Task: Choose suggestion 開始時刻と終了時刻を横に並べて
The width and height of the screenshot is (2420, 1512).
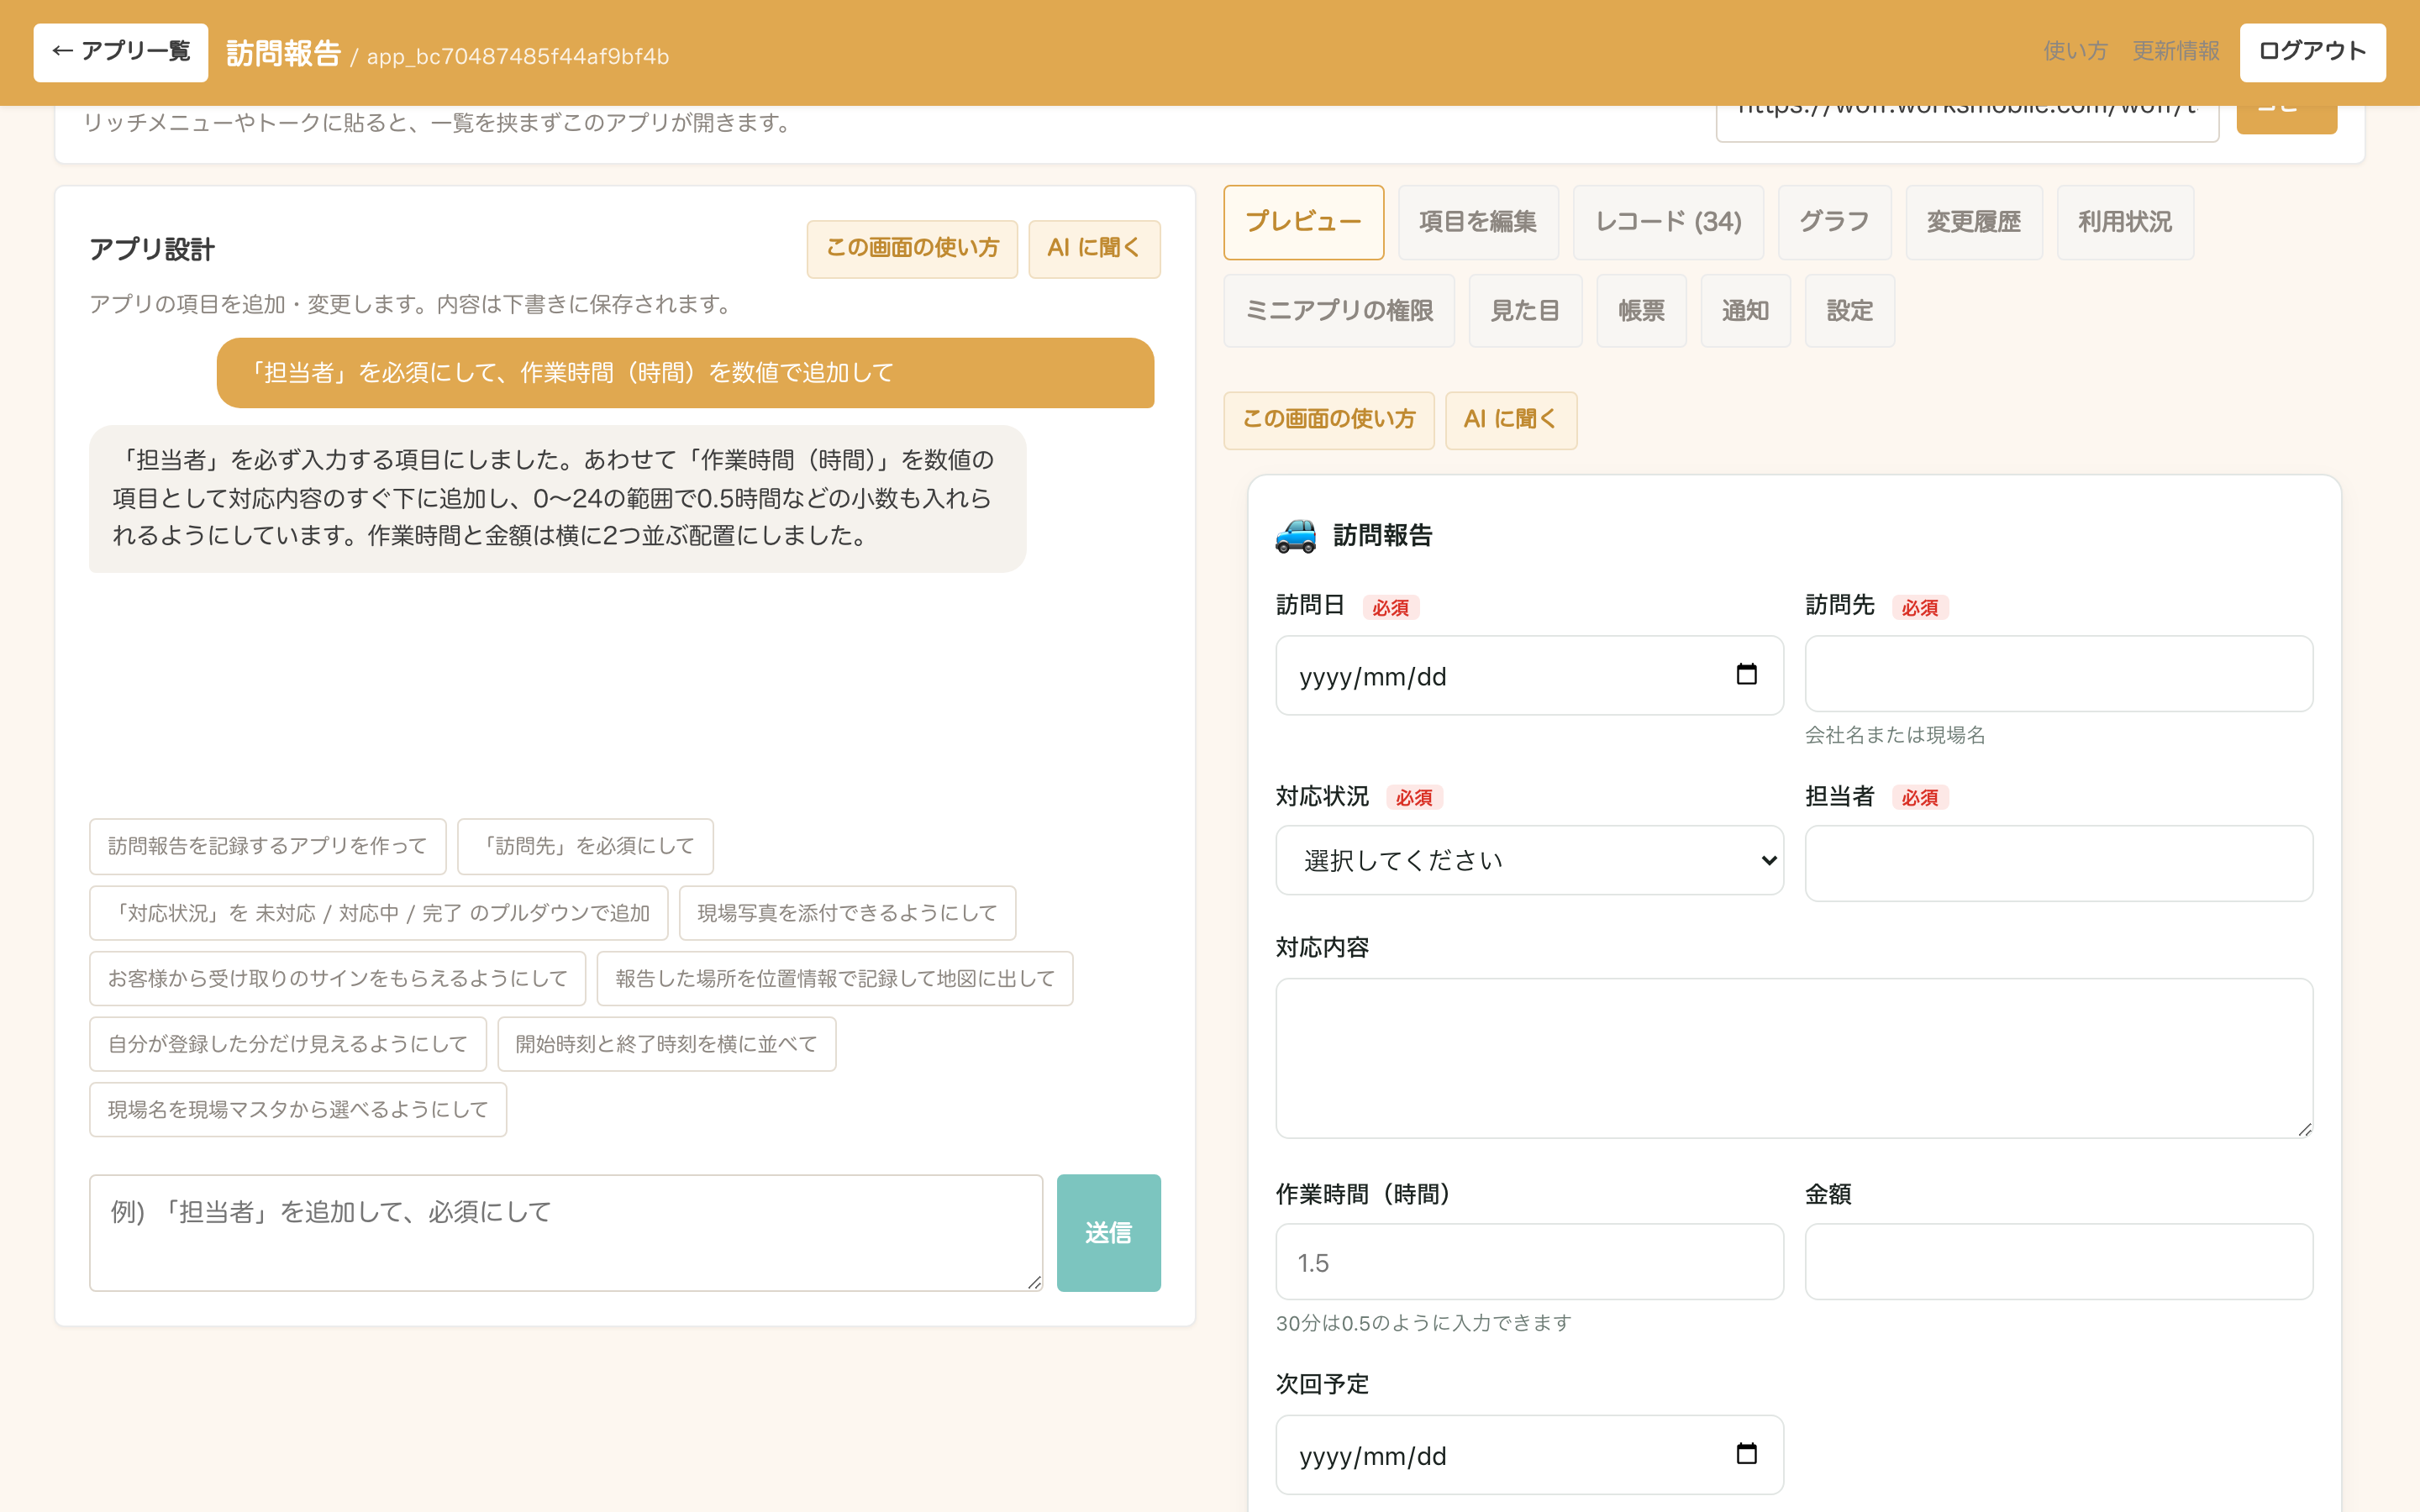Action: [666, 1044]
